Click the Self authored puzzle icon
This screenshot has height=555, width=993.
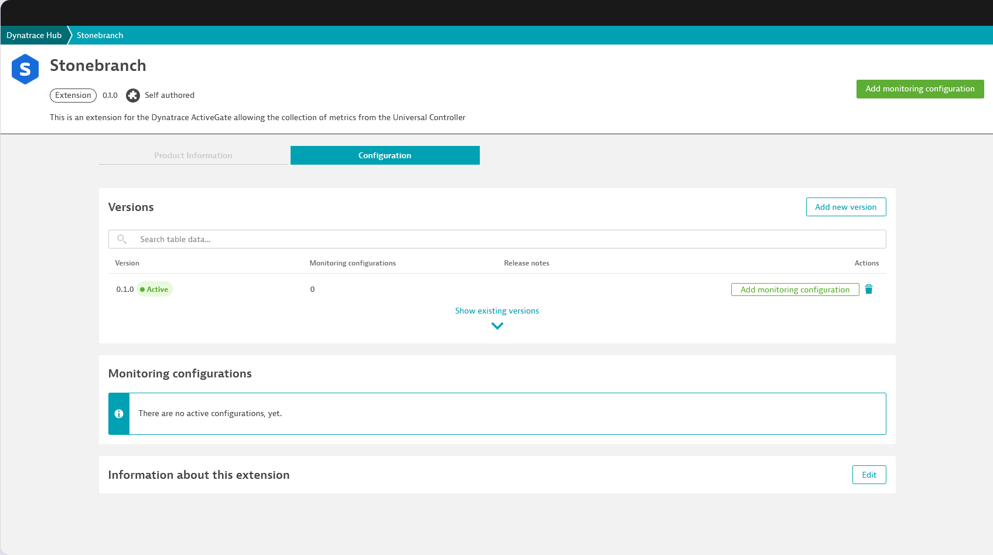[133, 95]
